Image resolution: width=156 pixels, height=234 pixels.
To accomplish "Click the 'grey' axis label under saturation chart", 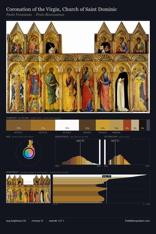I will point(106,166).
